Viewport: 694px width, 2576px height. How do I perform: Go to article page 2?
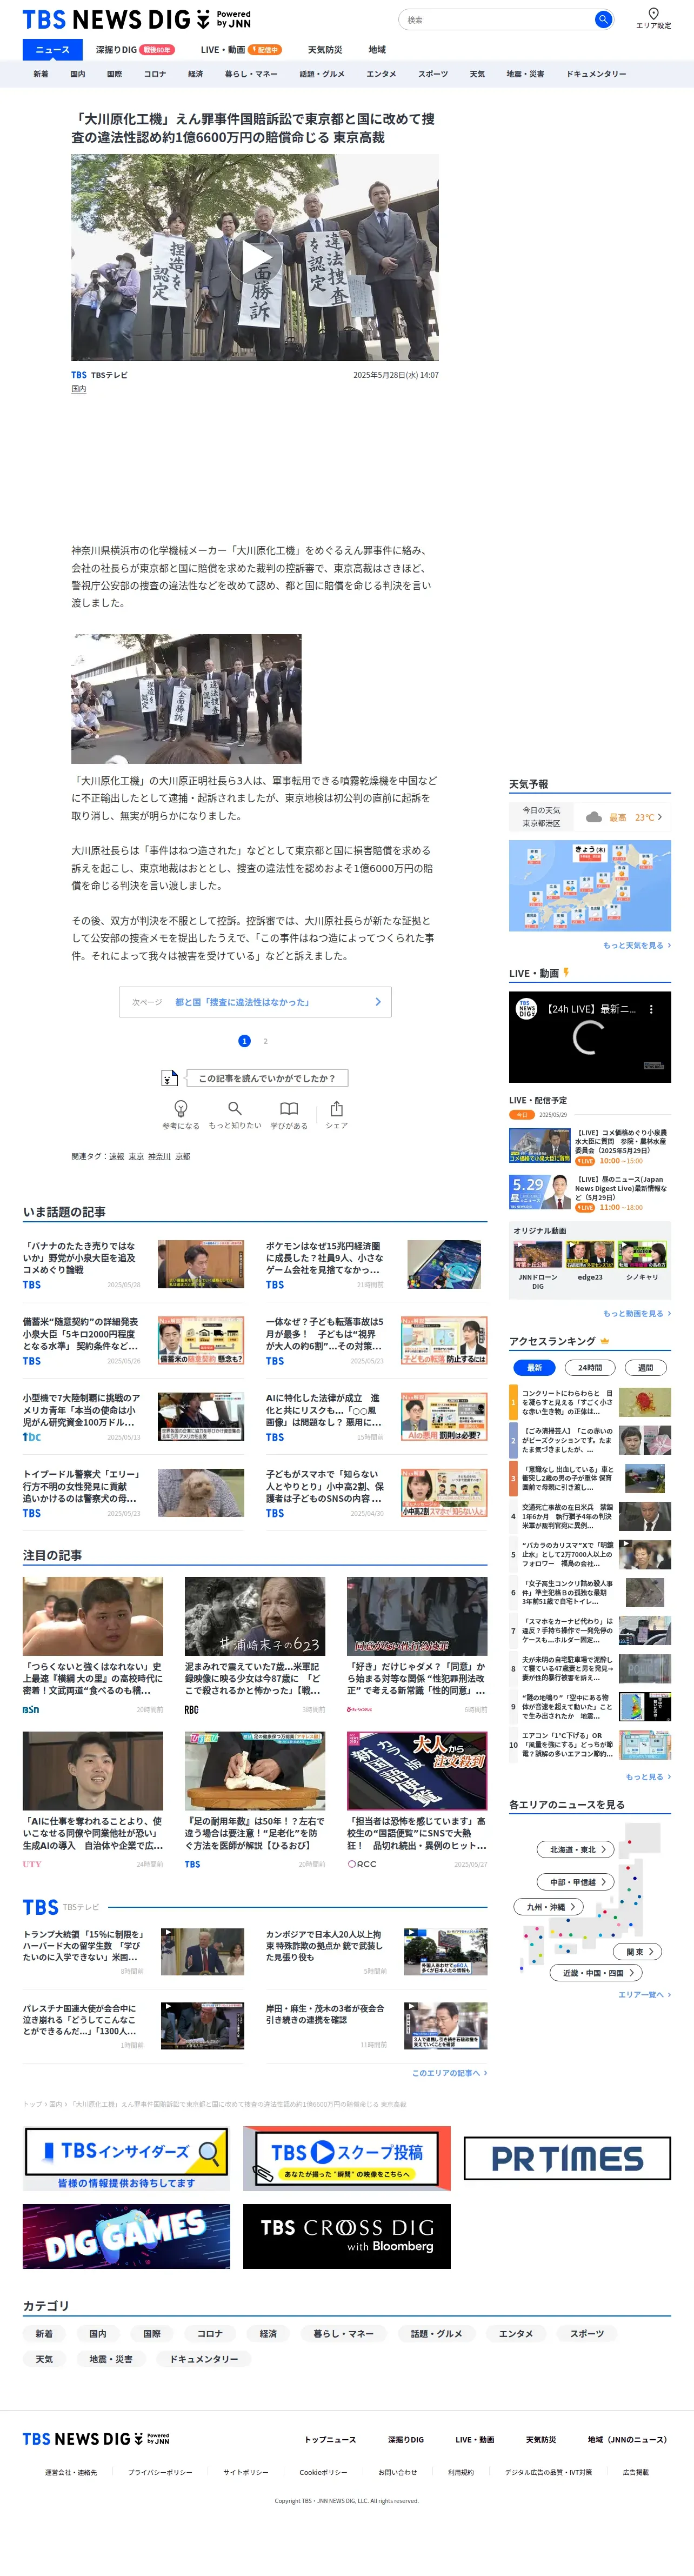coord(265,1041)
